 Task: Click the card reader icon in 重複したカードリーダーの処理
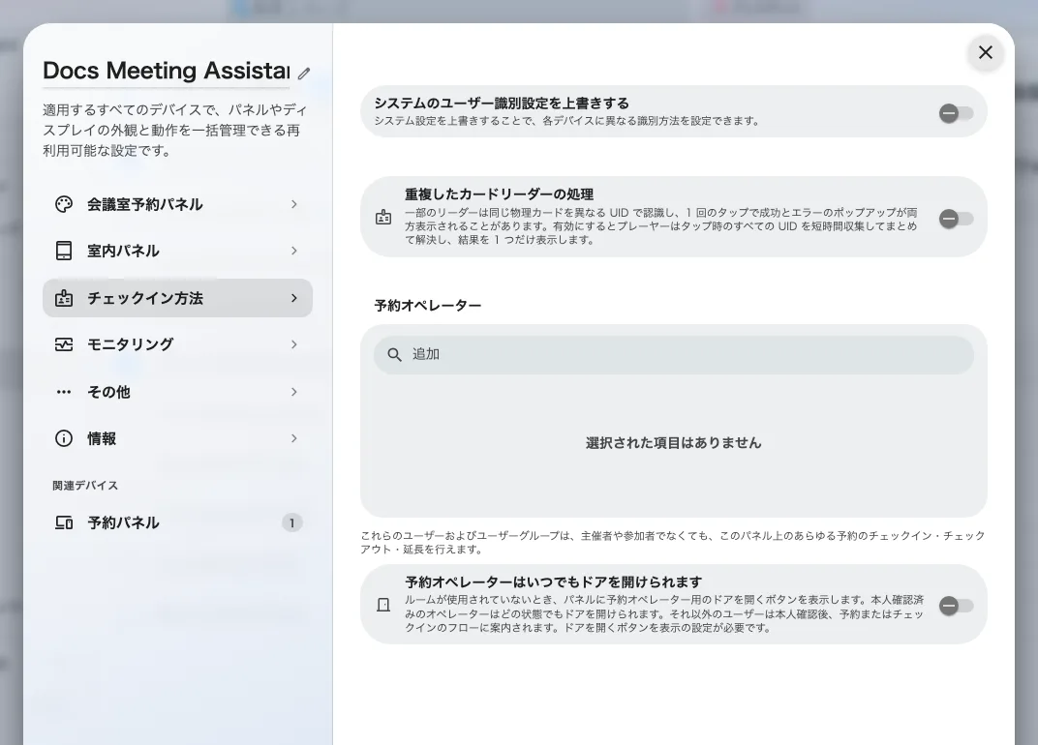(383, 217)
